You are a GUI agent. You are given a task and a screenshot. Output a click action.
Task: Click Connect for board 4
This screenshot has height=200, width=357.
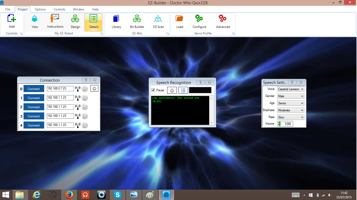coord(34,125)
